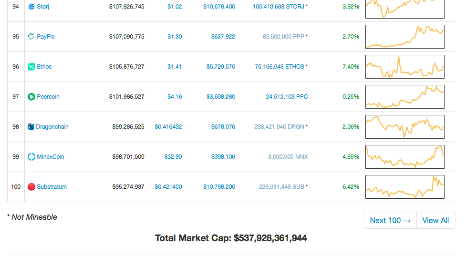Open the Storj coin page

(43, 7)
